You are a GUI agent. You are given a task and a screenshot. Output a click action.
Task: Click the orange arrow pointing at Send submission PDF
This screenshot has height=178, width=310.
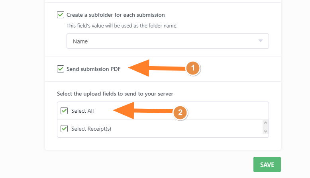tap(155, 68)
